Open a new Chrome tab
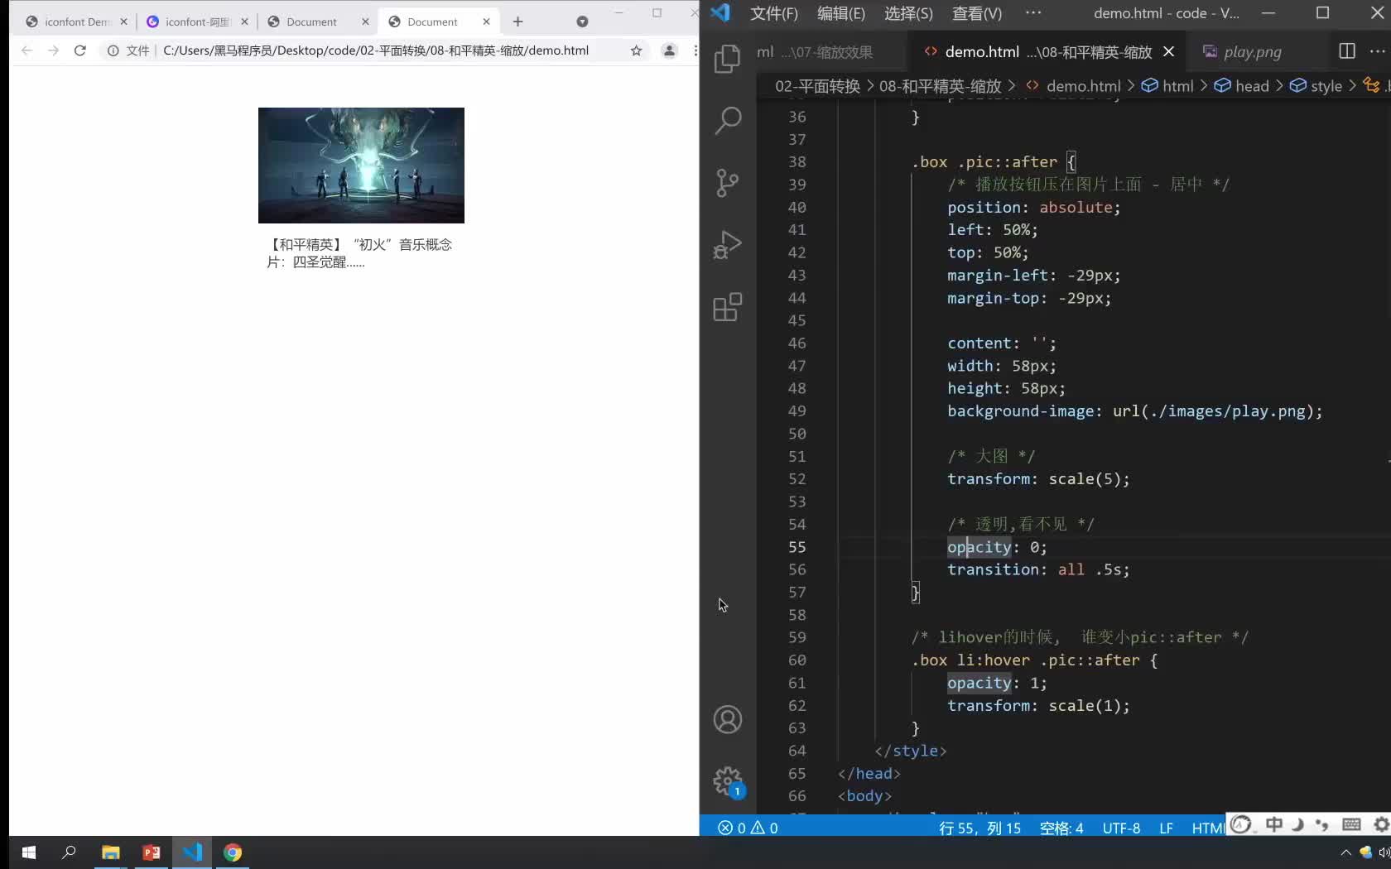Image resolution: width=1391 pixels, height=869 pixels. point(517,22)
